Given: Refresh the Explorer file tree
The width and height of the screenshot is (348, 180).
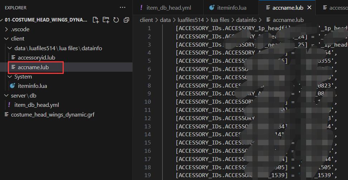Looking at the screenshot, I should coord(116,20).
